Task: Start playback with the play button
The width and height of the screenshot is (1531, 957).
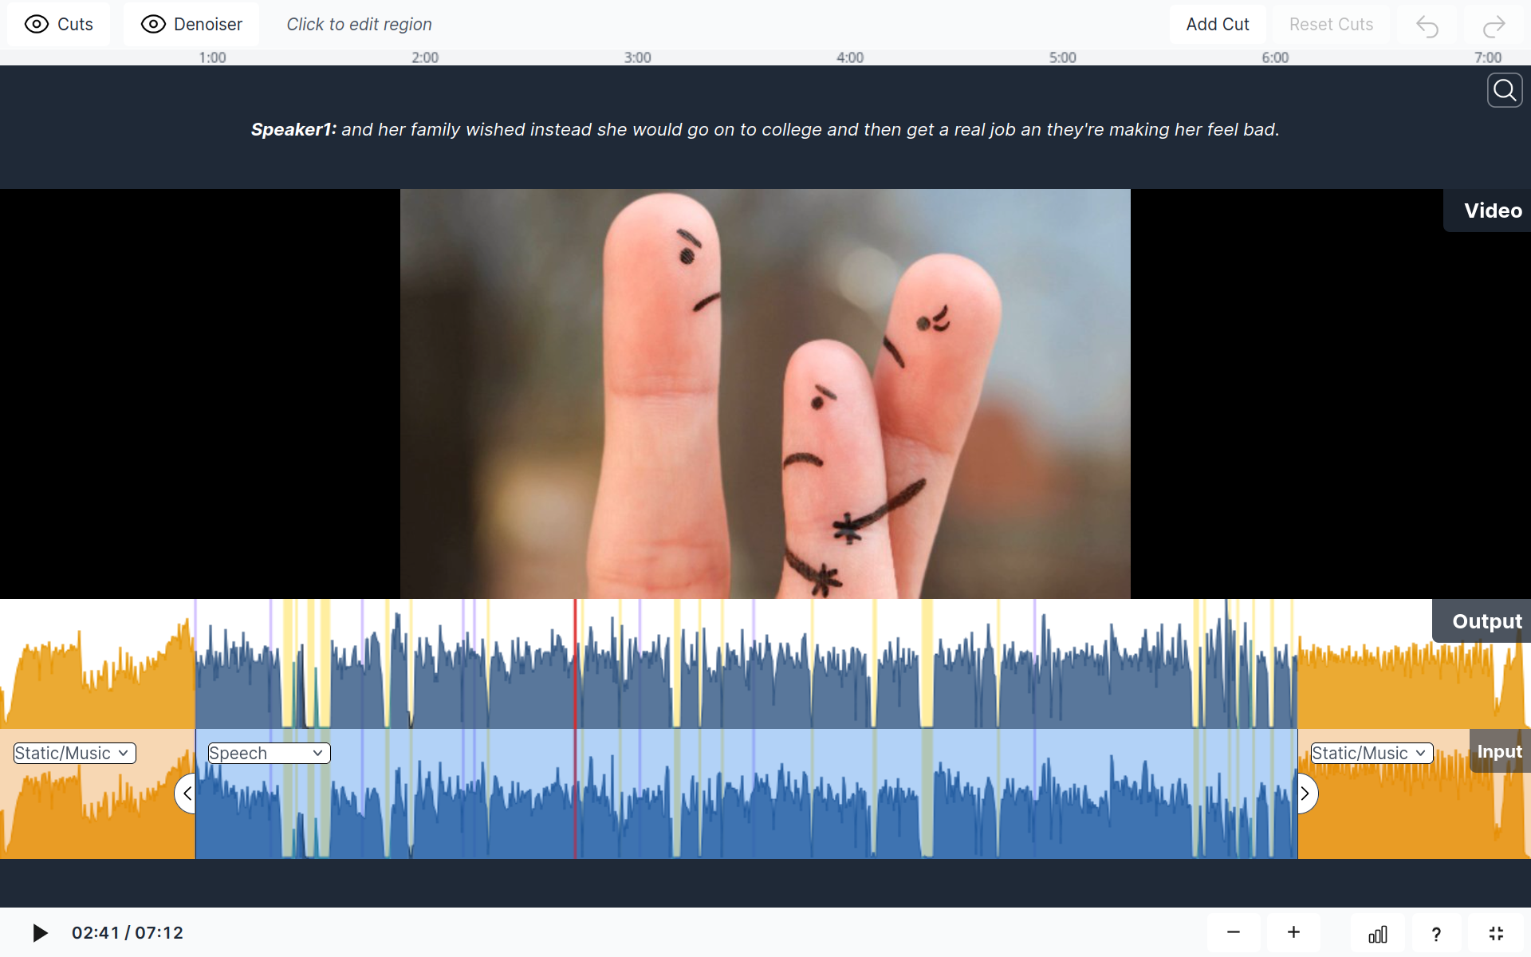Action: coord(39,932)
